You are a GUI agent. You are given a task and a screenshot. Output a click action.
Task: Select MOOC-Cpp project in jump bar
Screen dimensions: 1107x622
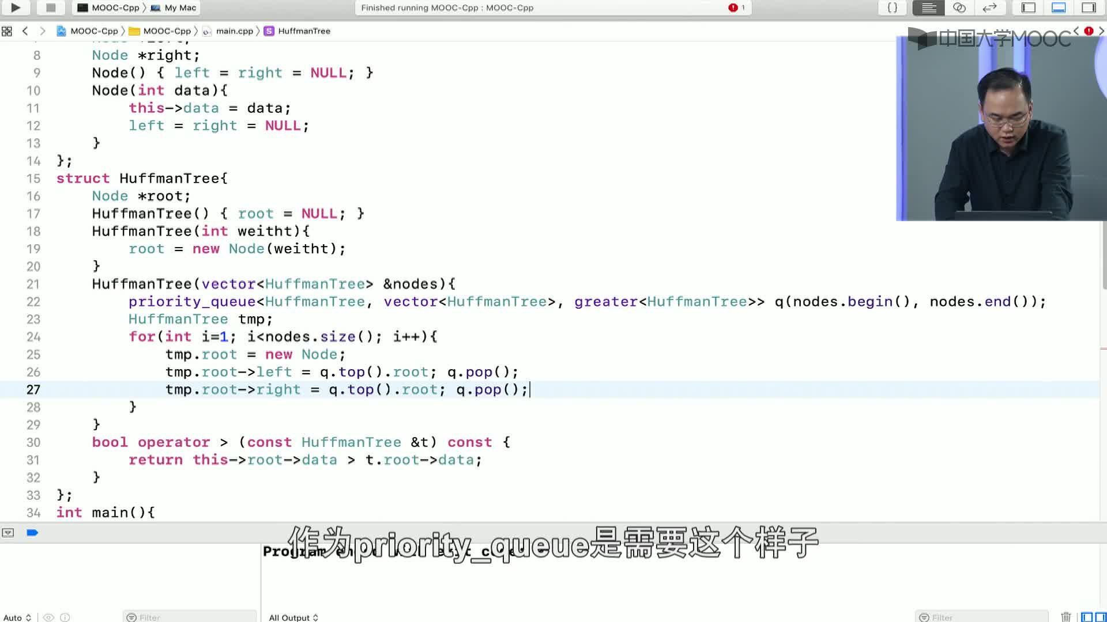pyautogui.click(x=88, y=31)
